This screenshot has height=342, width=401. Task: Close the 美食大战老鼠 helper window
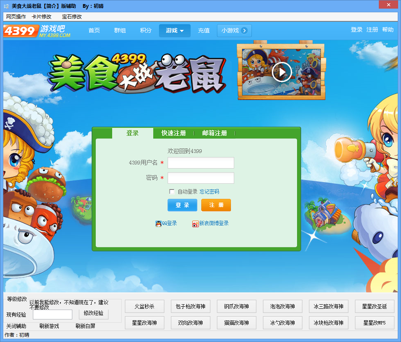point(389,5)
